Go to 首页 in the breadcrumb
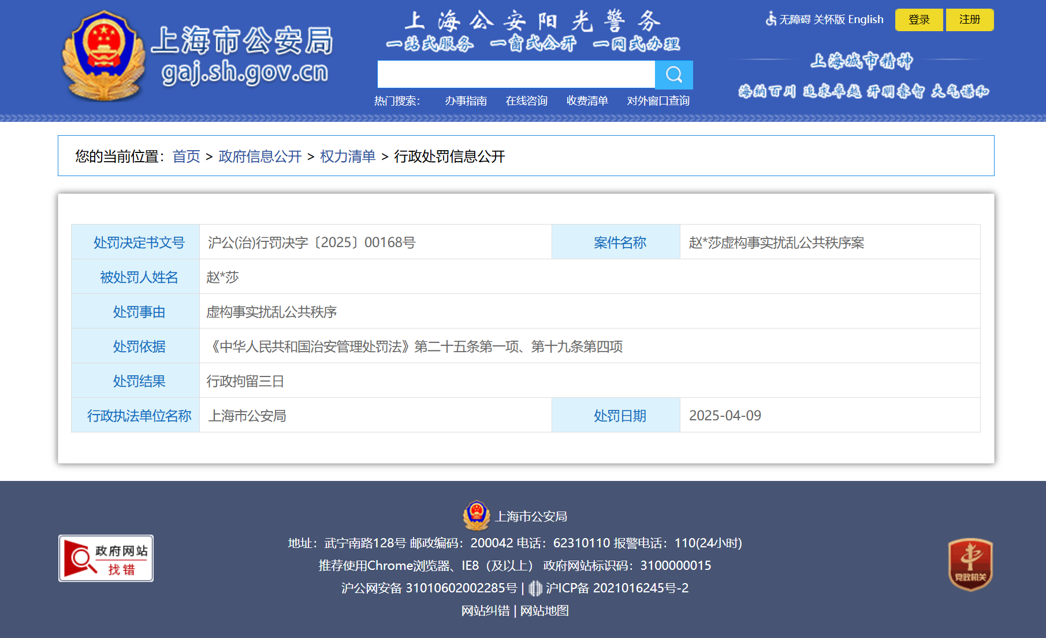 pyautogui.click(x=186, y=156)
